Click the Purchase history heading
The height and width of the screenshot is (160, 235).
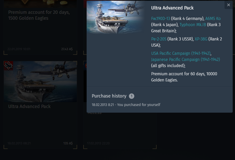[109, 96]
